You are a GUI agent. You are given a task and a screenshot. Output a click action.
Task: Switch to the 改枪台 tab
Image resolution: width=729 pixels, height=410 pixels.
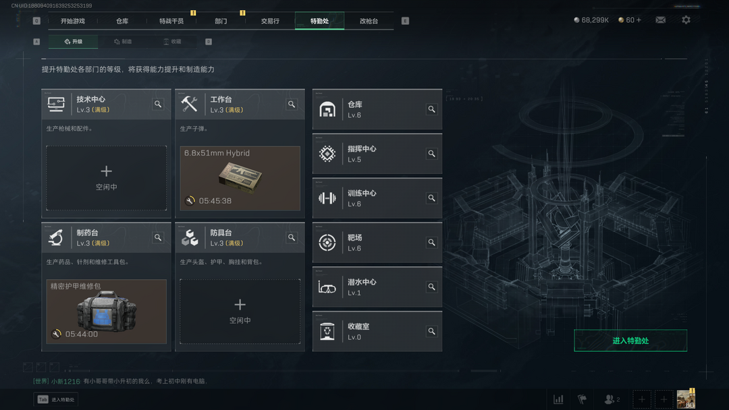click(369, 21)
